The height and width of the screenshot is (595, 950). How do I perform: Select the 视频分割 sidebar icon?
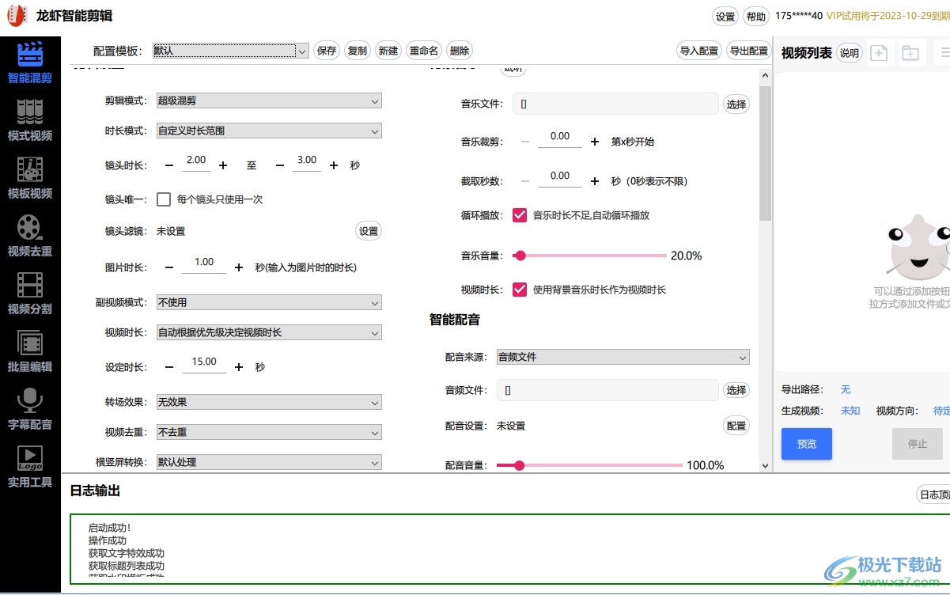30,286
